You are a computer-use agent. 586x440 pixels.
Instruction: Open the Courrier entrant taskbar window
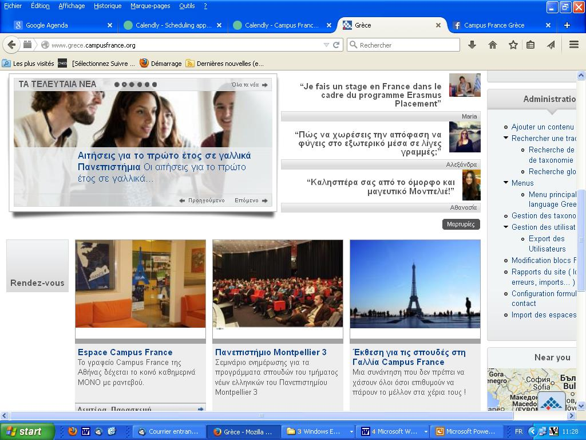coord(169,431)
